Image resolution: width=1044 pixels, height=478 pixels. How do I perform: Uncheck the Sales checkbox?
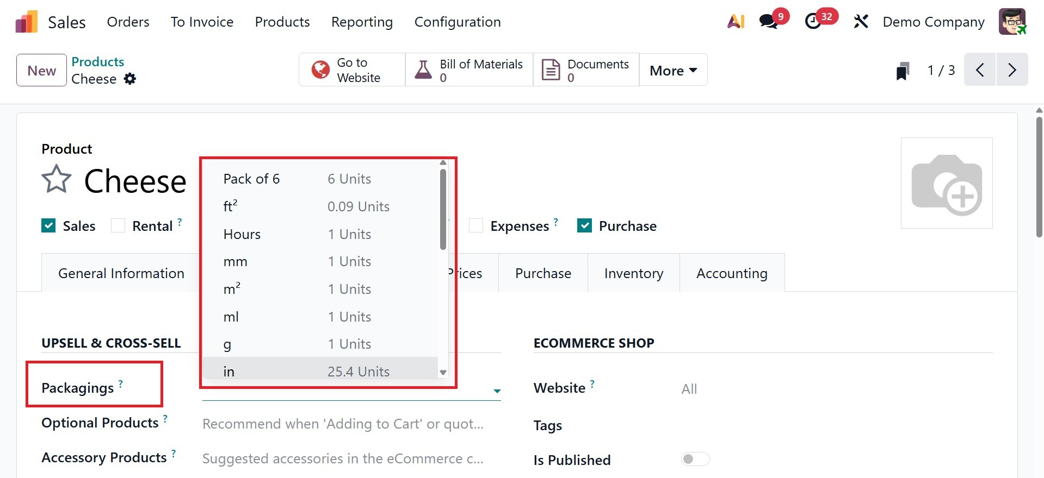[x=48, y=226]
